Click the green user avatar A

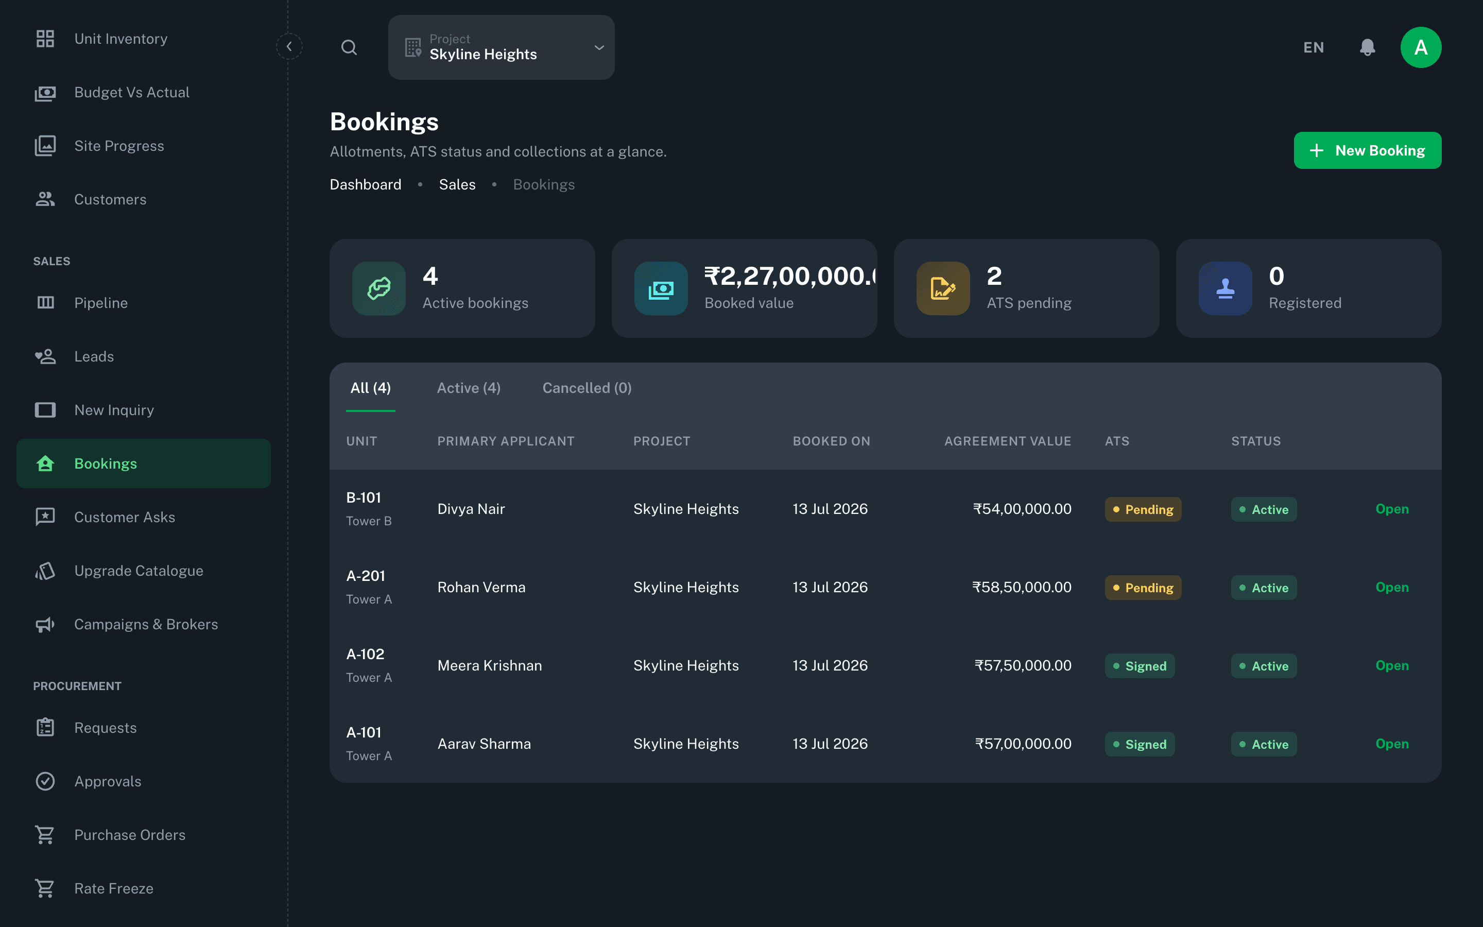click(x=1421, y=47)
